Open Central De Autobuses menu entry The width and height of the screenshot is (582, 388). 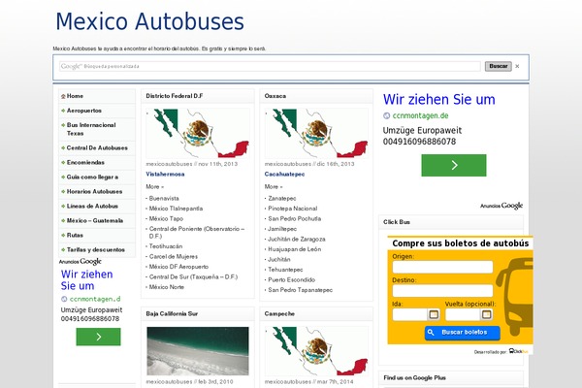(97, 147)
